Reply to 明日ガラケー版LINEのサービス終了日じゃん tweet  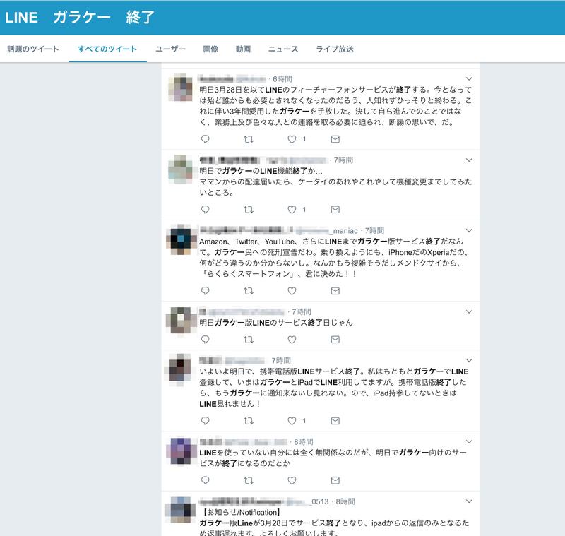click(x=205, y=339)
